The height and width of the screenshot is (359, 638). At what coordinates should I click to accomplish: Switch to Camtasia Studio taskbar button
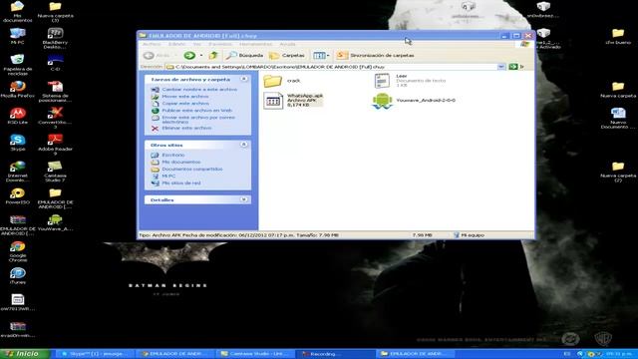click(x=256, y=354)
